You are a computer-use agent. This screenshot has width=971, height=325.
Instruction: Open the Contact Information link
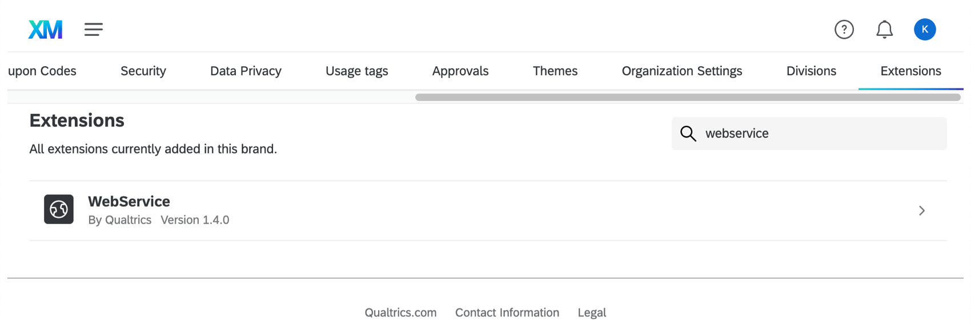pos(507,312)
